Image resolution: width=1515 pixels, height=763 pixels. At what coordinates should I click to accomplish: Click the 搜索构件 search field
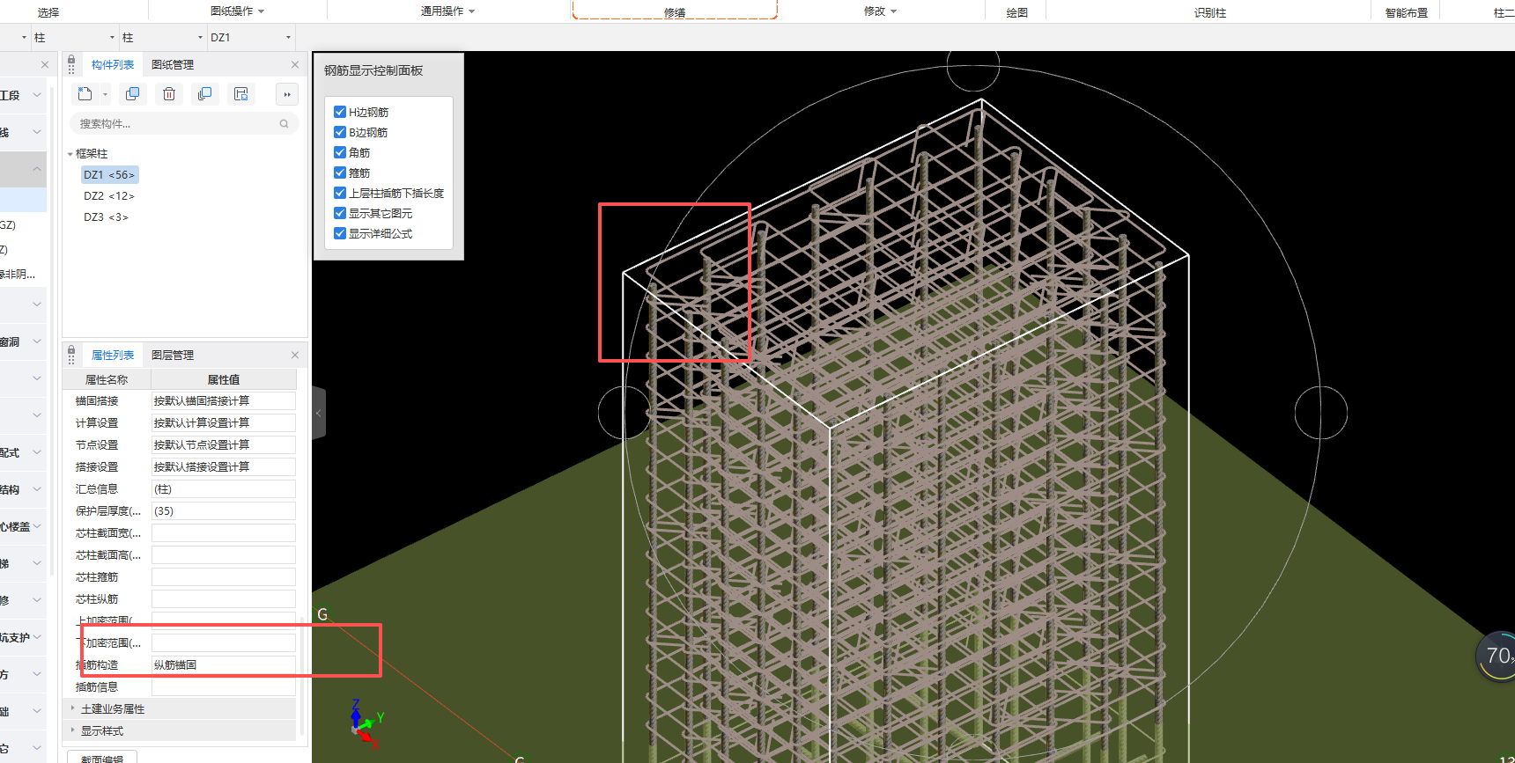(x=176, y=124)
